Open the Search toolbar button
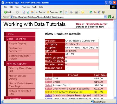This screenshot has width=117, height=104. click(40, 12)
